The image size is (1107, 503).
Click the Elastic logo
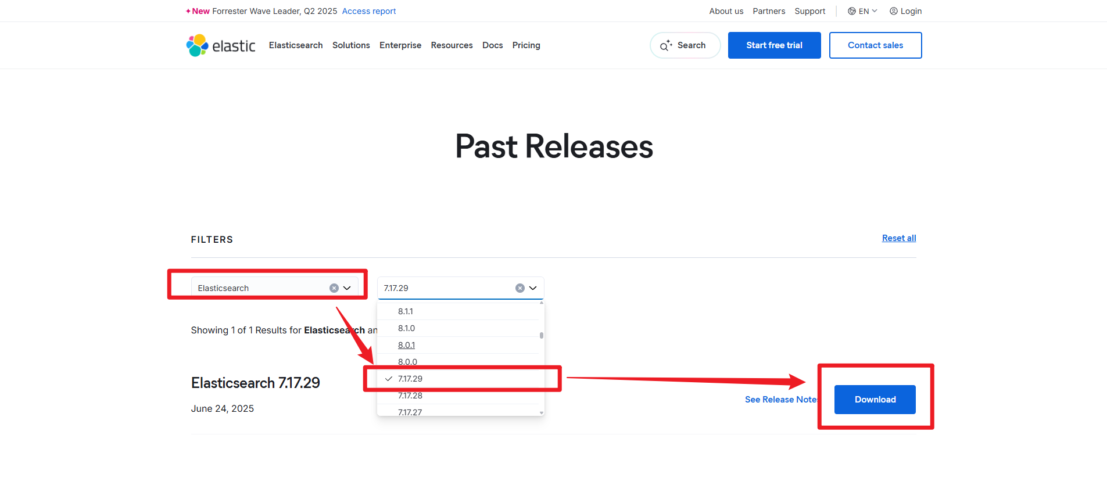click(221, 45)
